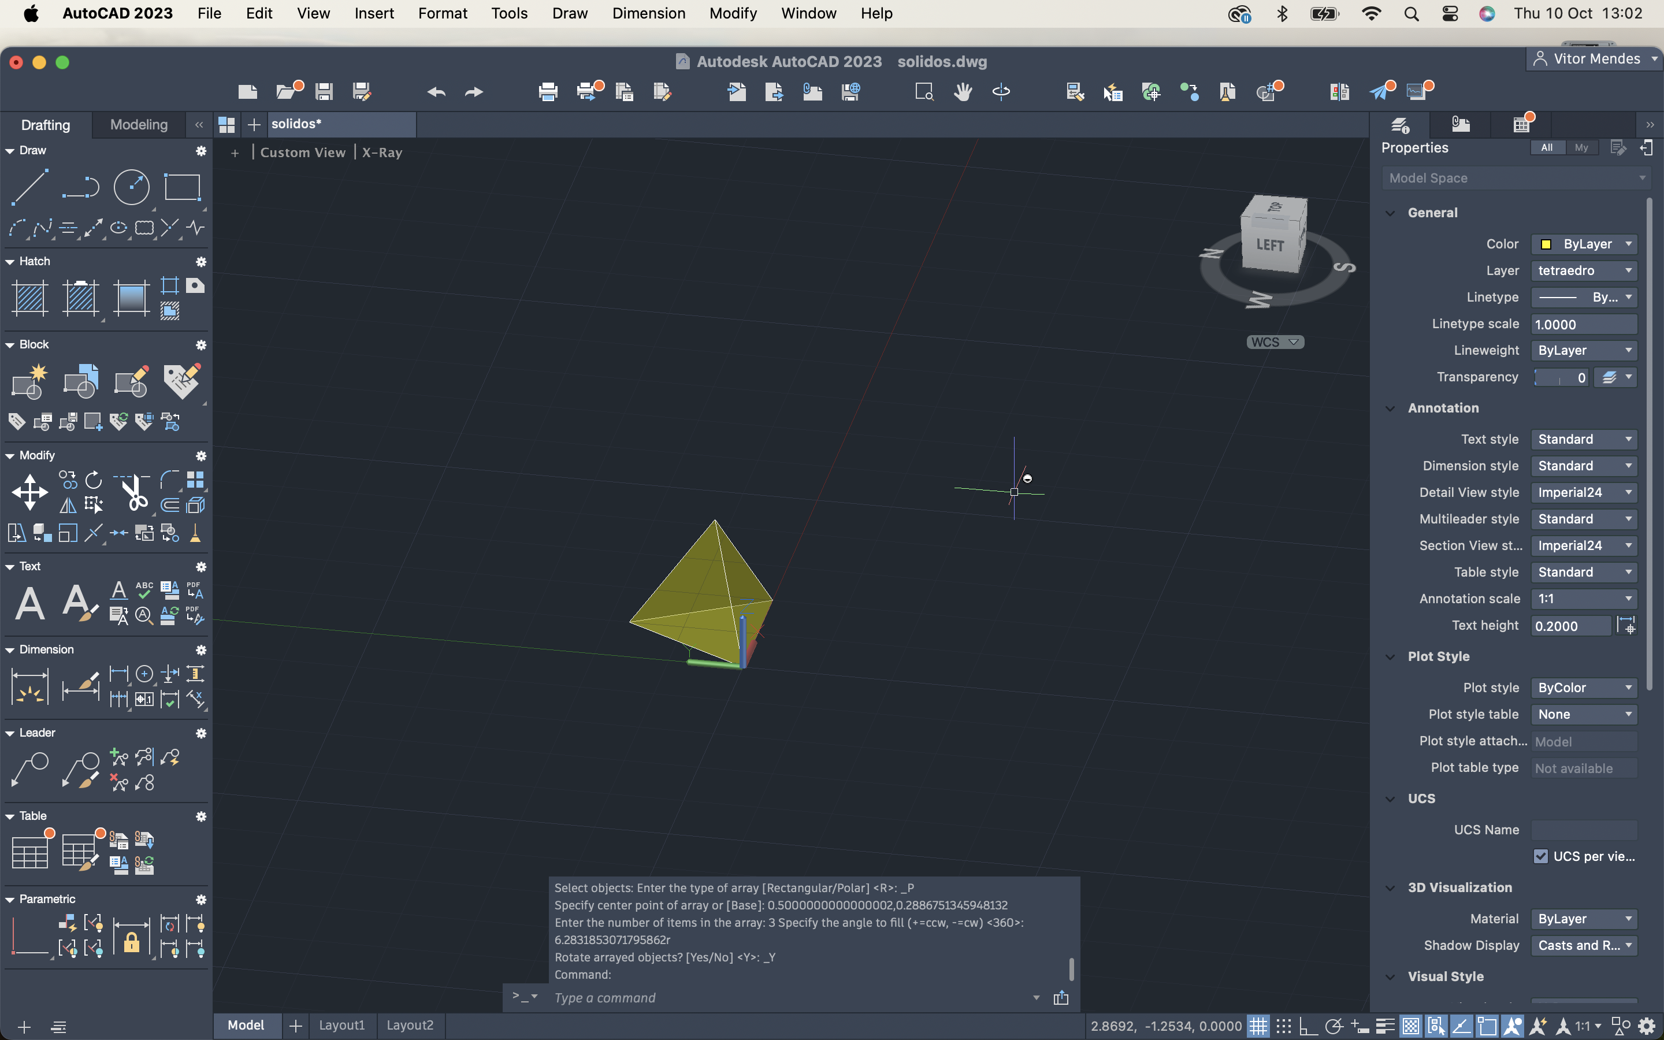Choose the Gradient hatch tool
1664x1040 pixels.
pyautogui.click(x=131, y=298)
